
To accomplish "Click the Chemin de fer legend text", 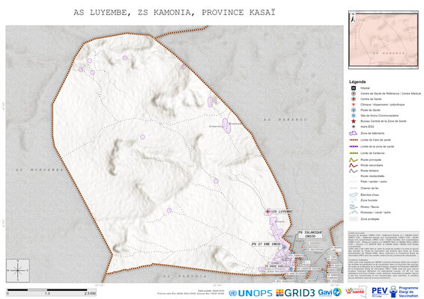I will coord(369,188).
